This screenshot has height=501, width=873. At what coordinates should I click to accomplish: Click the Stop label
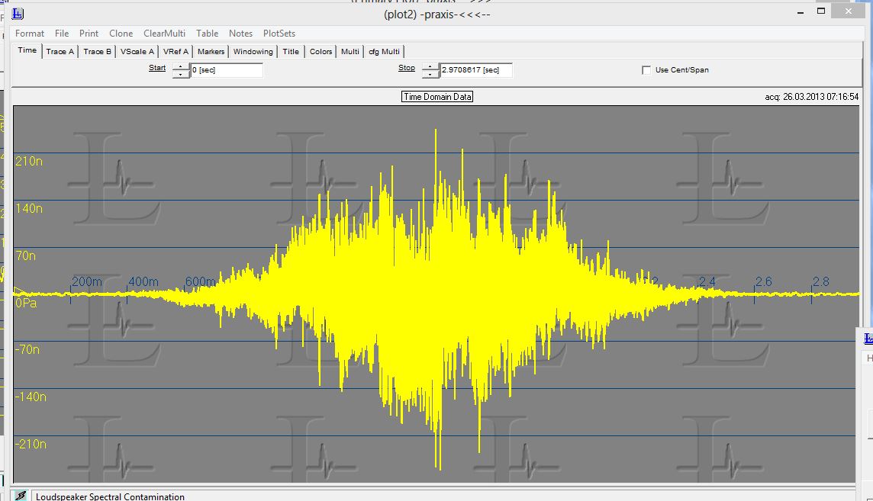point(407,68)
